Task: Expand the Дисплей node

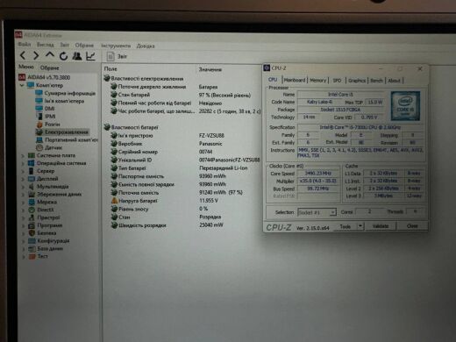Action: (x=23, y=179)
